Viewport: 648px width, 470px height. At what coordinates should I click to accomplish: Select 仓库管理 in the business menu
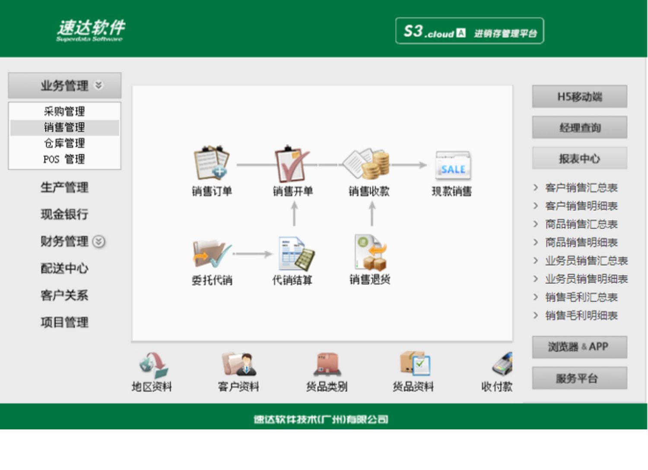pos(64,143)
